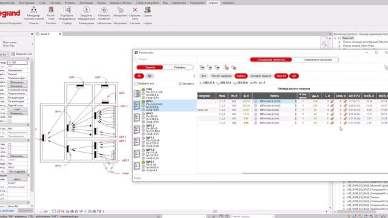Toggle Аппарат защиты filter pill
This screenshot has height=218, width=388.
(261, 76)
